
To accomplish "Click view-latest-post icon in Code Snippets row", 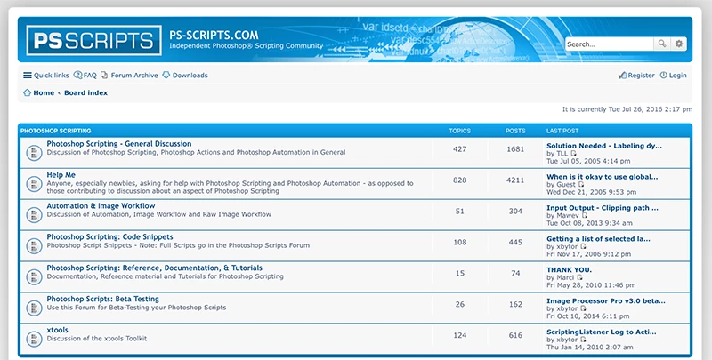I will tap(584, 246).
